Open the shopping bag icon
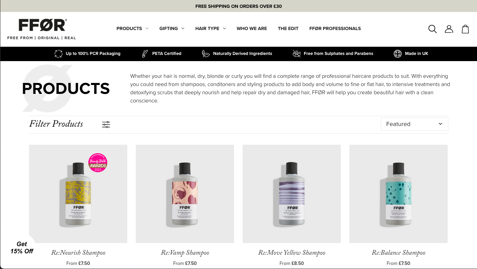This screenshot has height=269, width=477. coord(465,29)
